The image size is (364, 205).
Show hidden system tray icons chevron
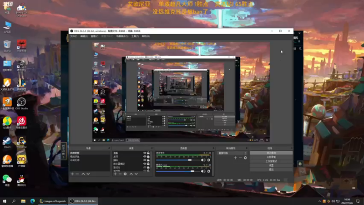pos(320,201)
